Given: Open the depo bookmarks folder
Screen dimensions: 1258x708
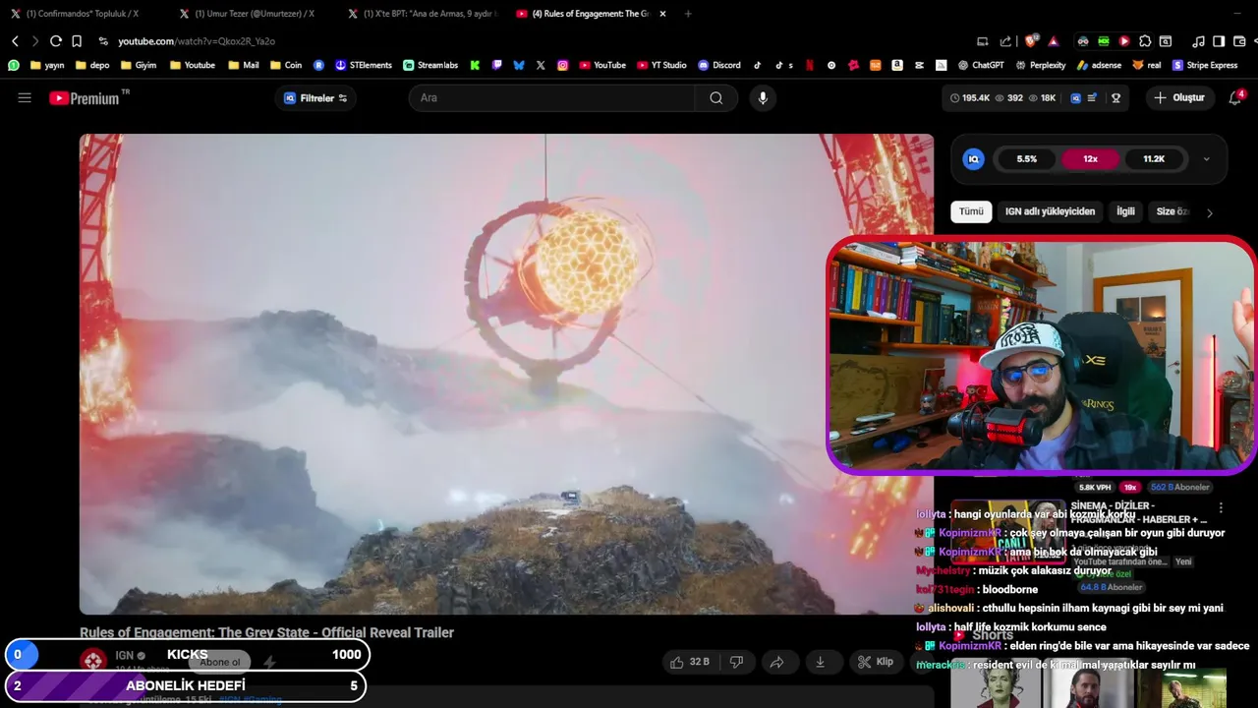Looking at the screenshot, I should click(91, 65).
